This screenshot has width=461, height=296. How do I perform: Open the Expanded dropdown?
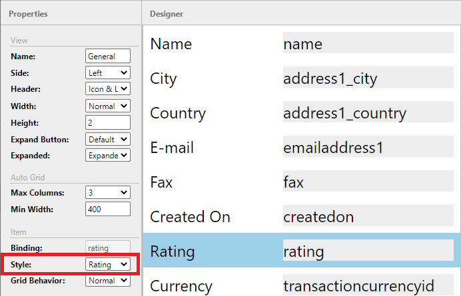[108, 156]
